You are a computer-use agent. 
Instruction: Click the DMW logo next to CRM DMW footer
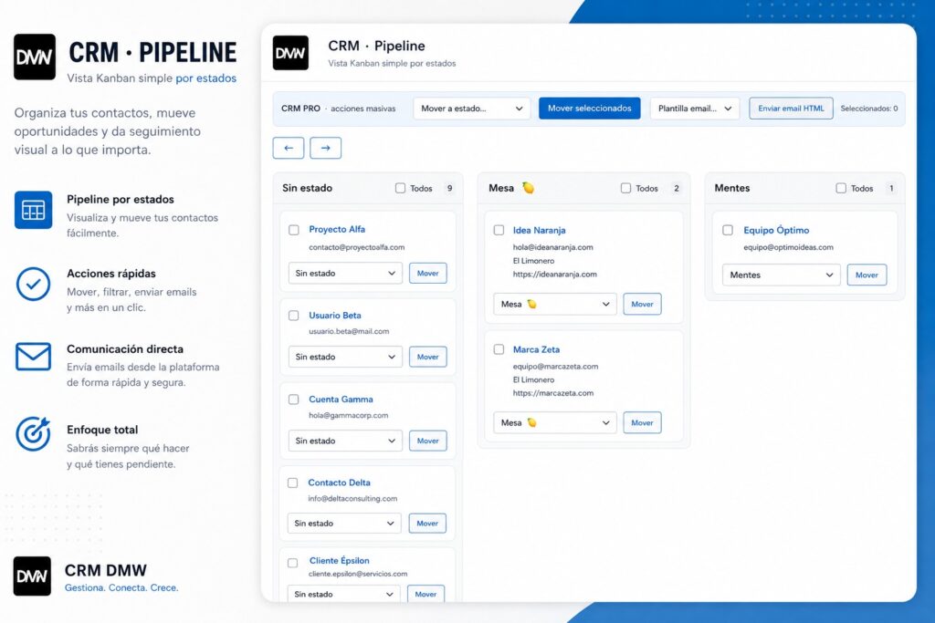tap(32, 576)
